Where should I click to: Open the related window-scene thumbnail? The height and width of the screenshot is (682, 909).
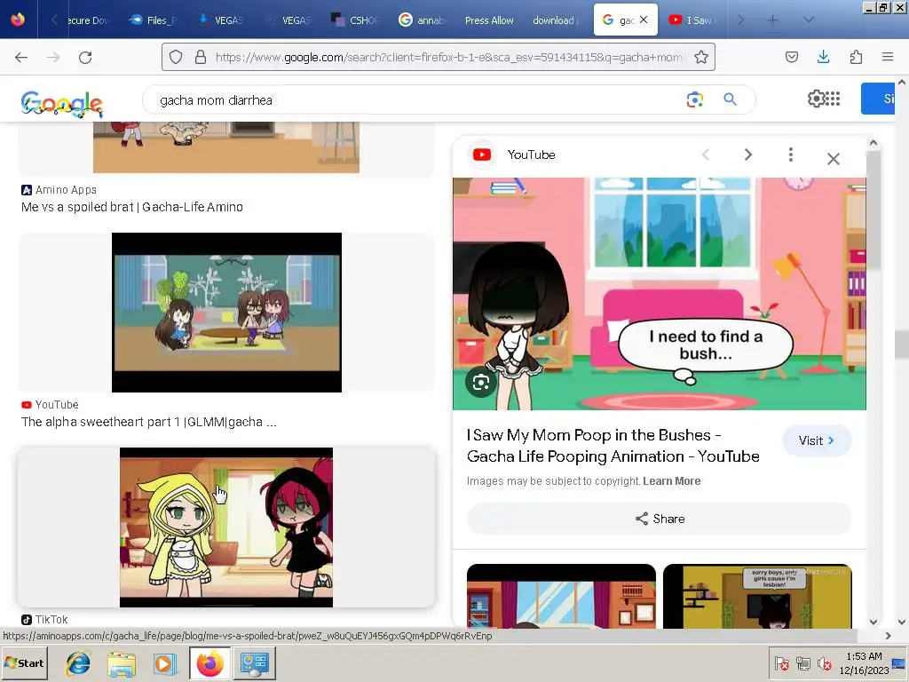pos(561,596)
